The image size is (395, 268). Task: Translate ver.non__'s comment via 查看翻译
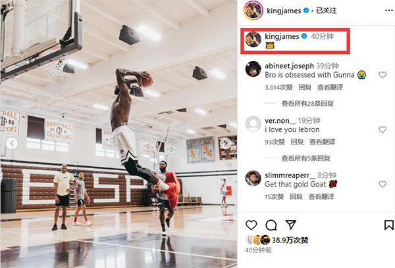point(322,142)
